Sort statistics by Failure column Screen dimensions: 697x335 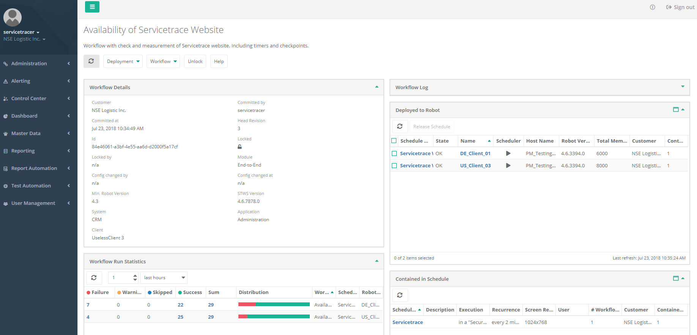click(x=99, y=292)
